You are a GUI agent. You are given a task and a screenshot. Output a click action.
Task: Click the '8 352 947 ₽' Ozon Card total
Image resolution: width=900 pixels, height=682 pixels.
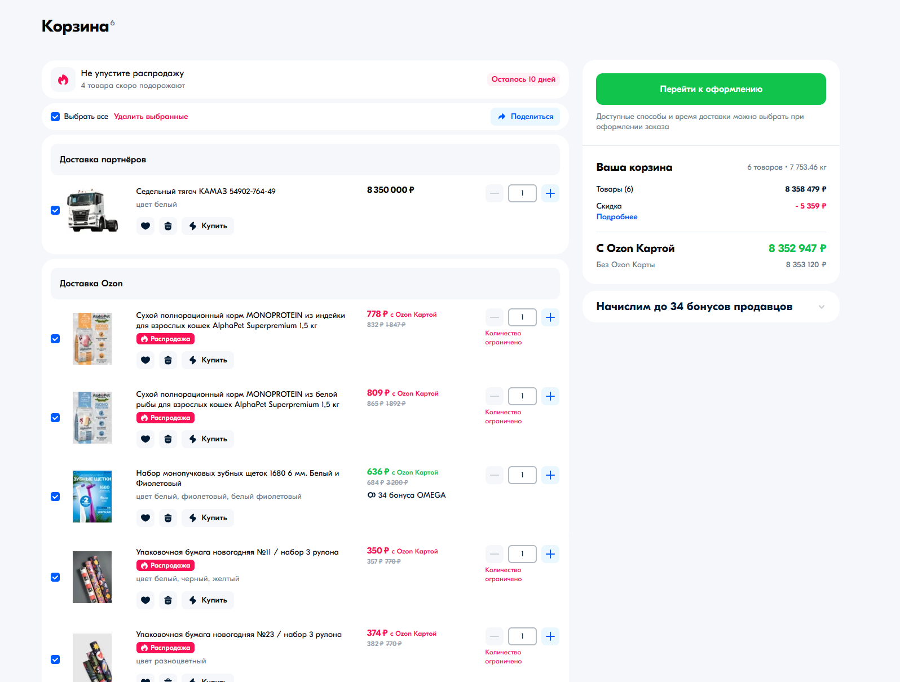point(797,249)
